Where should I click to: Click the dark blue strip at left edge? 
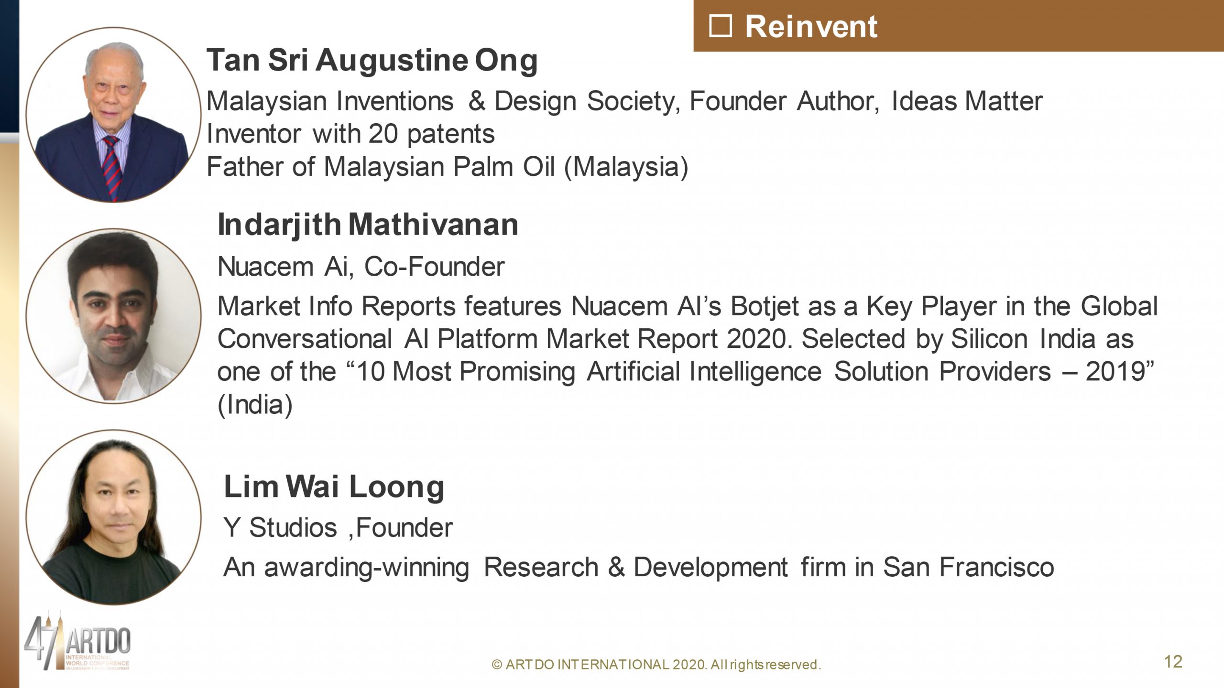9,67
